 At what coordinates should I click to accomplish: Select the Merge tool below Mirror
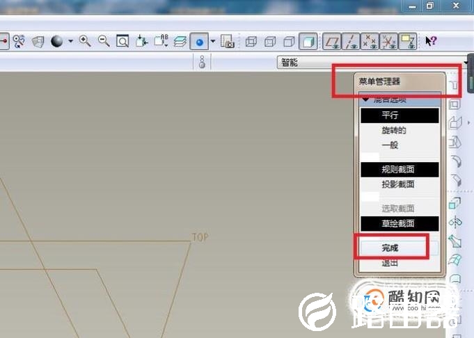[455, 241]
